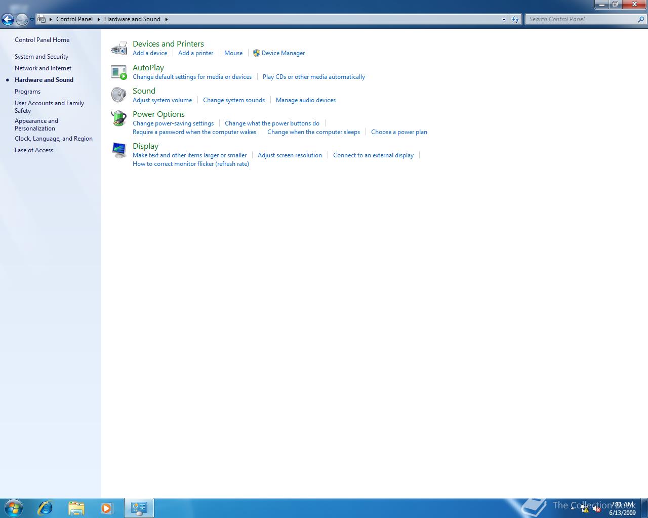
Task: Click the Forward navigation arrow
Action: click(x=22, y=19)
